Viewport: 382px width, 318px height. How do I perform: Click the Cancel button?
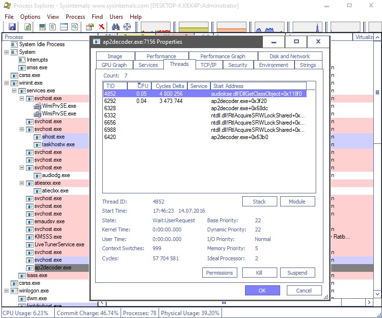[304, 291]
